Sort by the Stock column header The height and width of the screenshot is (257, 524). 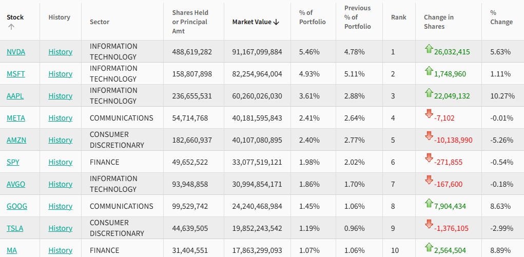click(15, 17)
